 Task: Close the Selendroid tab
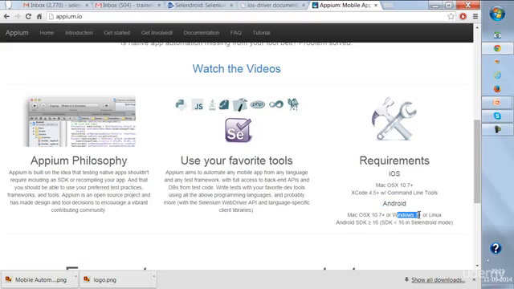231,6
